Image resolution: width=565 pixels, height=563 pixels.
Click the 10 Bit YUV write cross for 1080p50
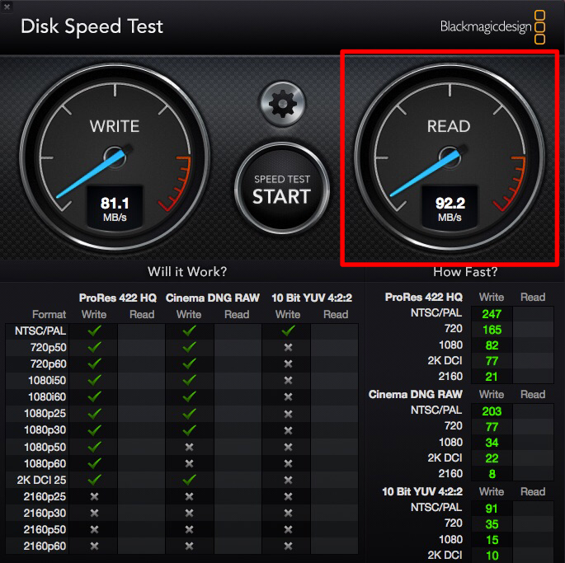coord(288,447)
